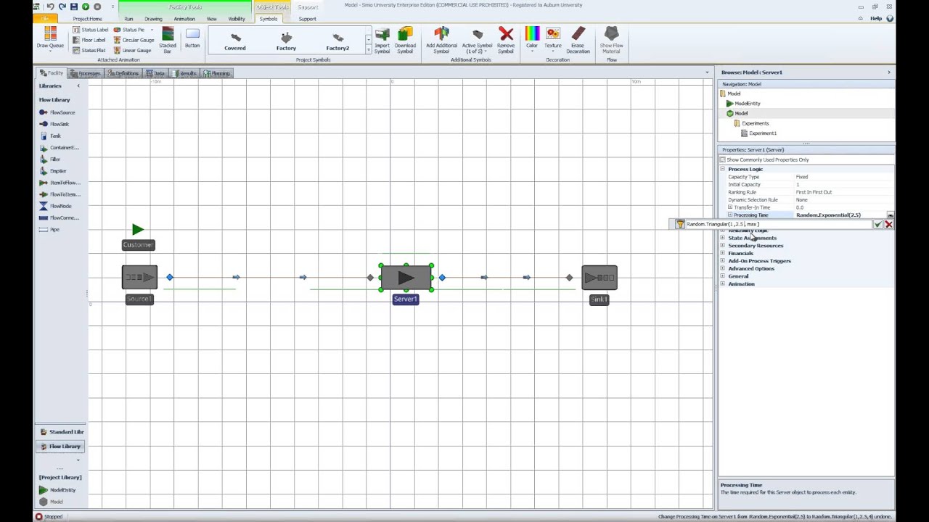Screen dimensions: 929x522
Task: Click Undo in quick access toolbar
Action: coord(50,7)
